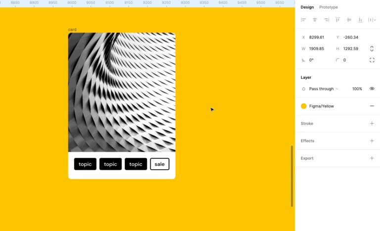The width and height of the screenshot is (380, 231).
Task: Click the first topic tag button
Action: coord(85,164)
